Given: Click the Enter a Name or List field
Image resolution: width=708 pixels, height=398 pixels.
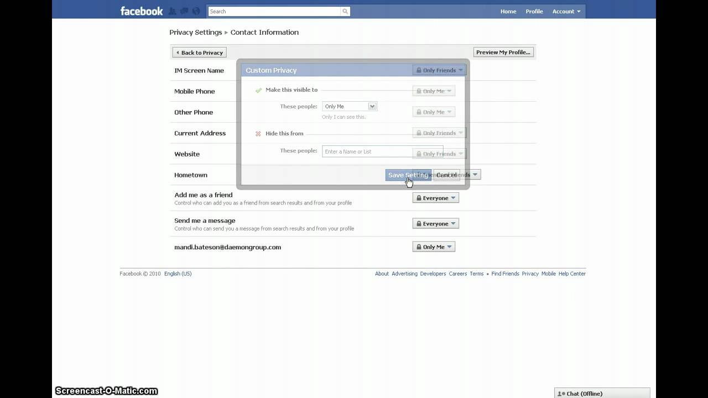Looking at the screenshot, I should (x=382, y=151).
